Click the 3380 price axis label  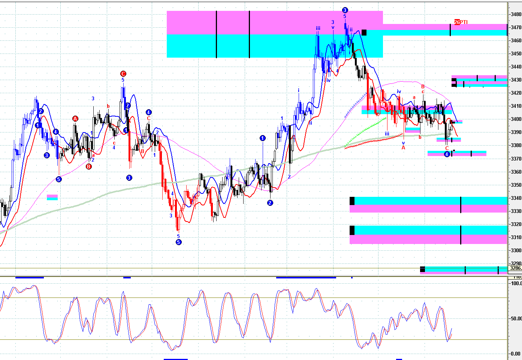click(x=516, y=145)
